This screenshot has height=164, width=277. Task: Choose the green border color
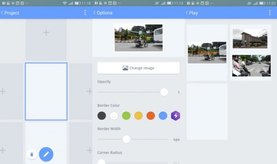click(126, 116)
